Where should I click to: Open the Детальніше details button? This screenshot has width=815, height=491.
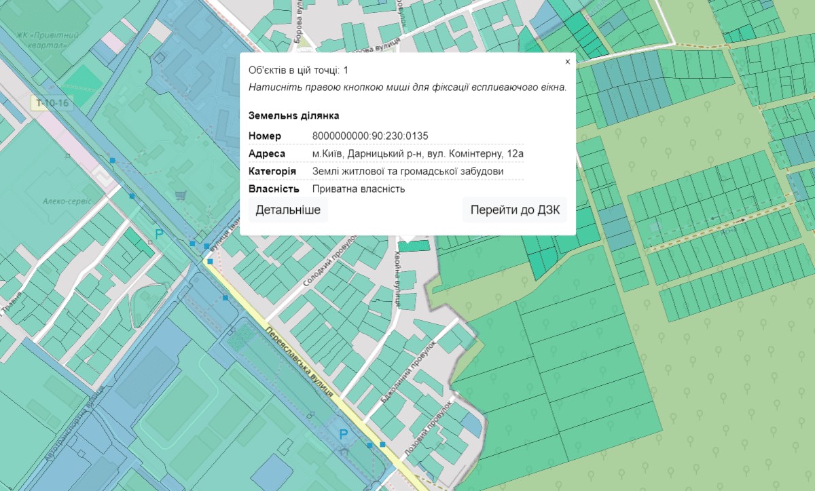coord(288,210)
